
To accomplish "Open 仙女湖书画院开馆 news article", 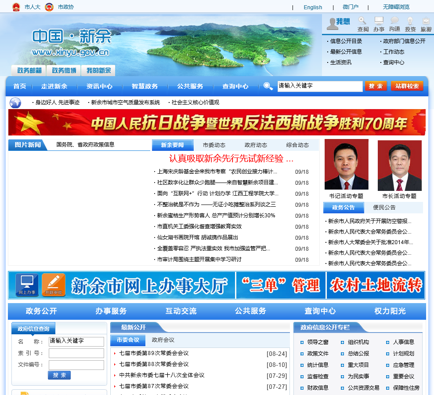I will click(x=198, y=238).
